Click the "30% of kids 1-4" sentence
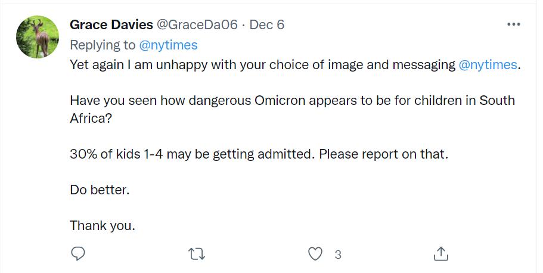Image resolution: width=543 pixels, height=273 pixels. (x=192, y=154)
